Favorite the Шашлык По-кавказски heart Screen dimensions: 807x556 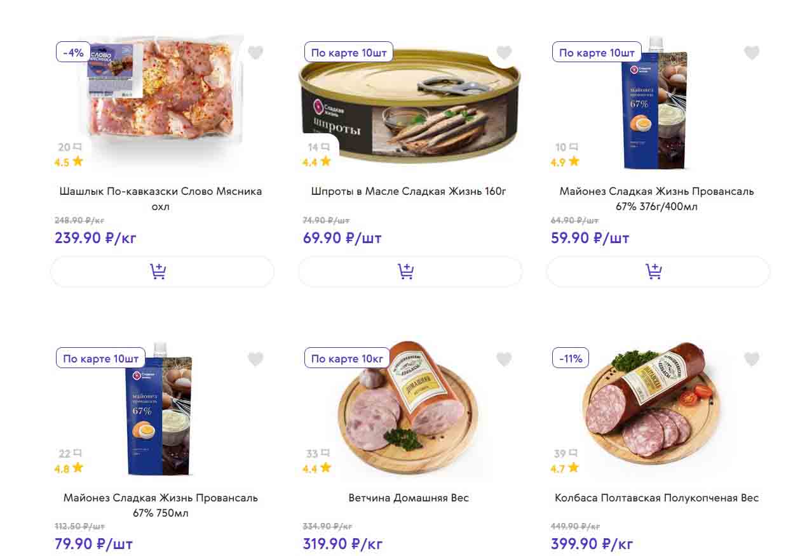255,53
